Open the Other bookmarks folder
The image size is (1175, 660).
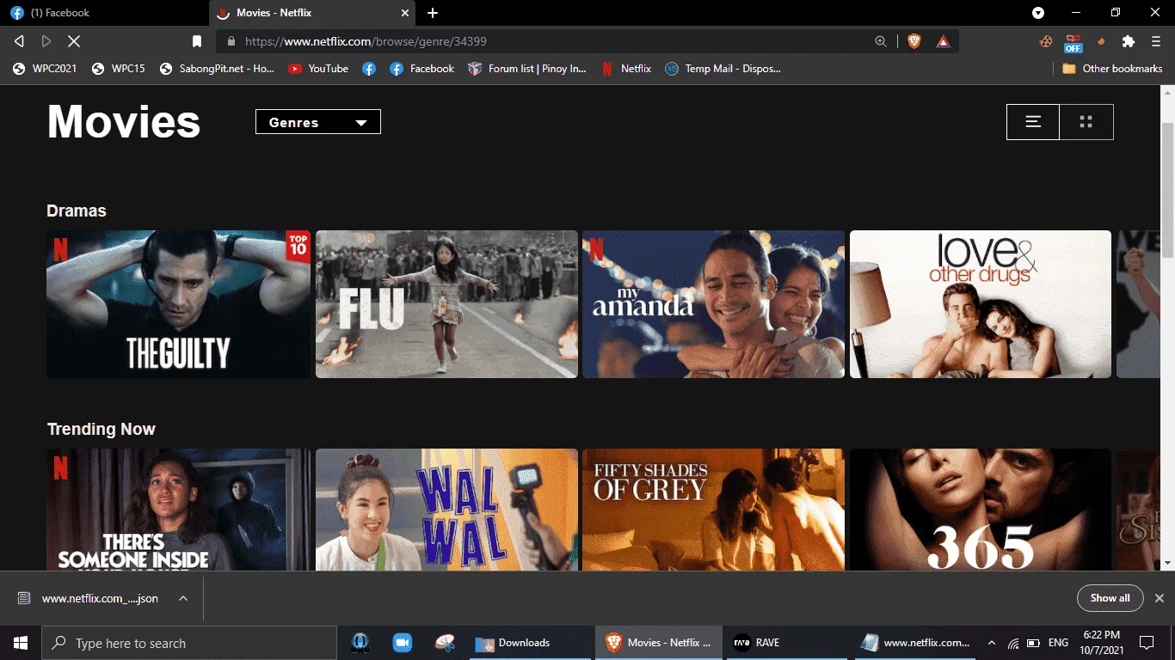(x=1112, y=69)
